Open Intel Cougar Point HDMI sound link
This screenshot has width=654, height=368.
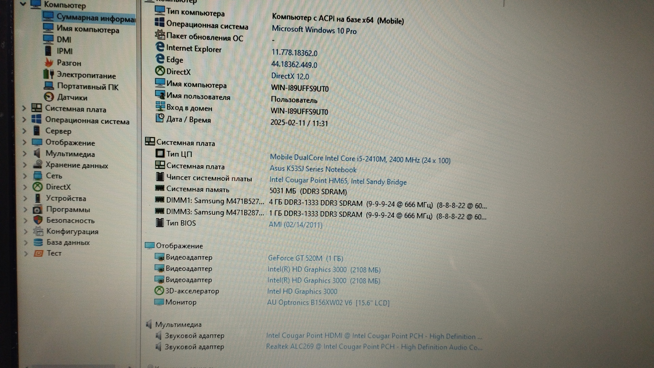click(374, 336)
